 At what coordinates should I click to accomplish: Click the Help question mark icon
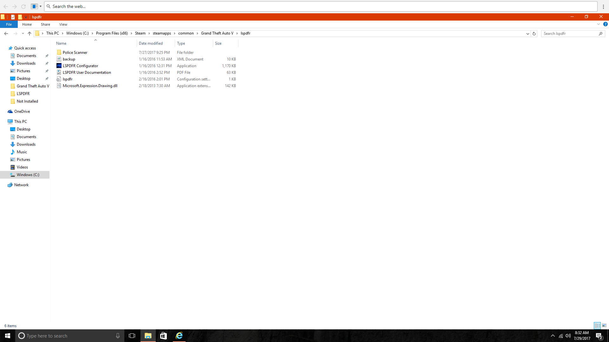[605, 24]
